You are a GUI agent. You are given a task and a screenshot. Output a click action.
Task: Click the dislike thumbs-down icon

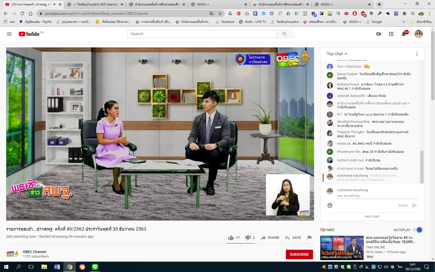[x=248, y=238]
